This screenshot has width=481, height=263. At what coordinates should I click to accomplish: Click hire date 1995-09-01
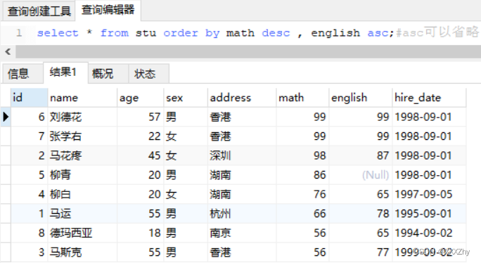point(429,214)
